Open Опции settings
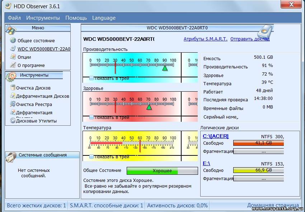Viewport: 305px width, 212px height. pos(24,57)
